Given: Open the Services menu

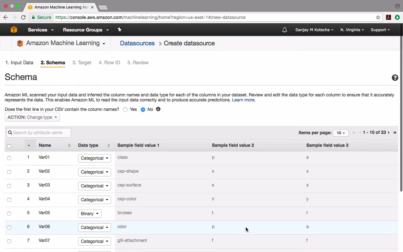Looking at the screenshot, I should [x=41, y=30].
